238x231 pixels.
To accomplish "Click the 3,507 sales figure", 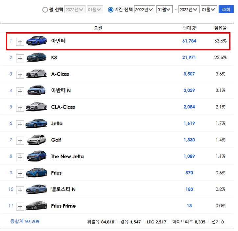I will [x=189, y=74].
